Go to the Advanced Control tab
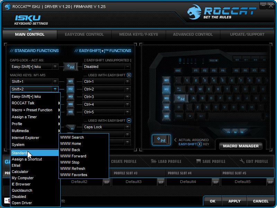The height and width of the screenshot is (208, 277). [193, 34]
